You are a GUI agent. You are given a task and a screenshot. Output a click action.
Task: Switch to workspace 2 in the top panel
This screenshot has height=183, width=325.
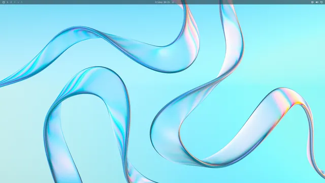click(x=11, y=2)
